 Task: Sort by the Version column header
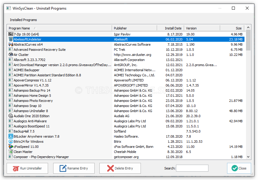coord(202,28)
